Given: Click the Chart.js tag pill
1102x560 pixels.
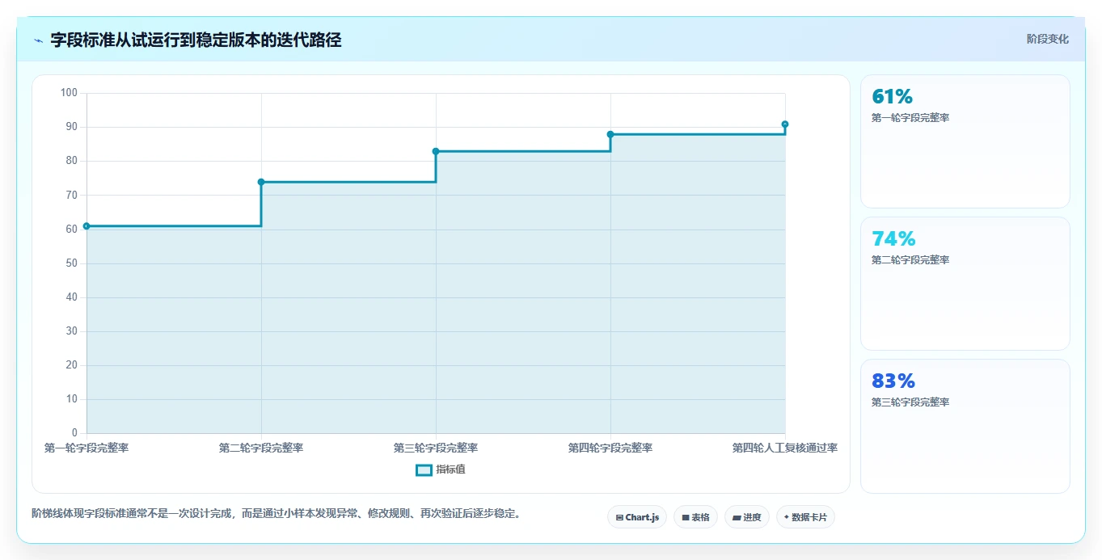Looking at the screenshot, I should (637, 517).
